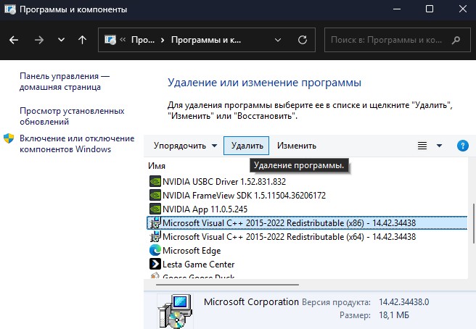Click installer icon of the x86 Redistributable
This screenshot has height=329, width=476.
point(155,223)
